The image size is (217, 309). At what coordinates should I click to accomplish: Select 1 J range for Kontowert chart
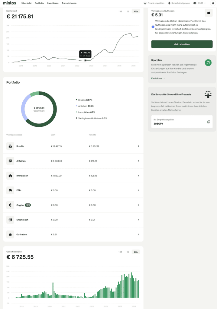[128, 11]
